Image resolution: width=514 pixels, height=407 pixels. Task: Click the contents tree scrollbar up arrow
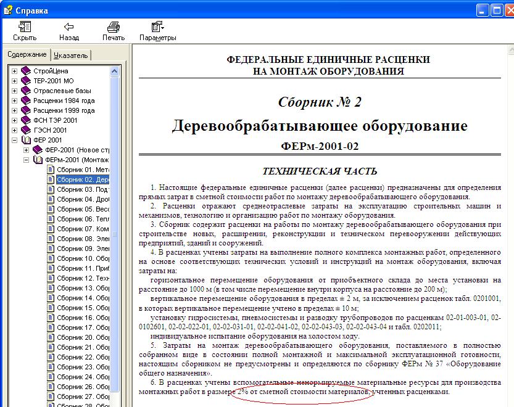click(114, 71)
